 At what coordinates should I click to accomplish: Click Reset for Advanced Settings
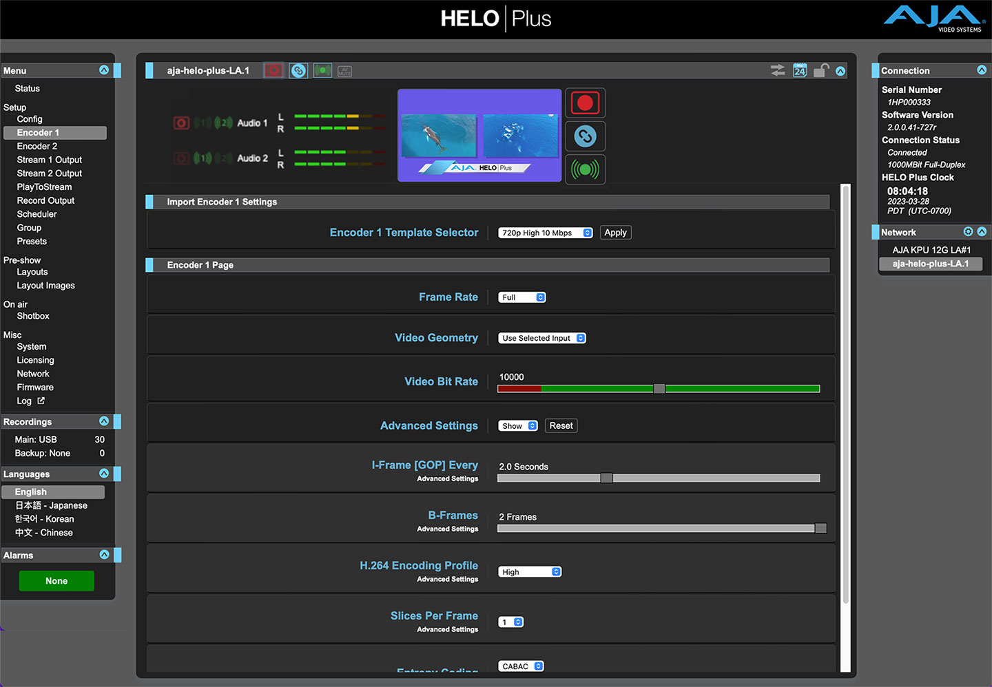561,426
